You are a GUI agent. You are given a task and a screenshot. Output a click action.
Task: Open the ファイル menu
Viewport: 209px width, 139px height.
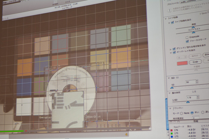pyautogui.click(x=13, y=2)
